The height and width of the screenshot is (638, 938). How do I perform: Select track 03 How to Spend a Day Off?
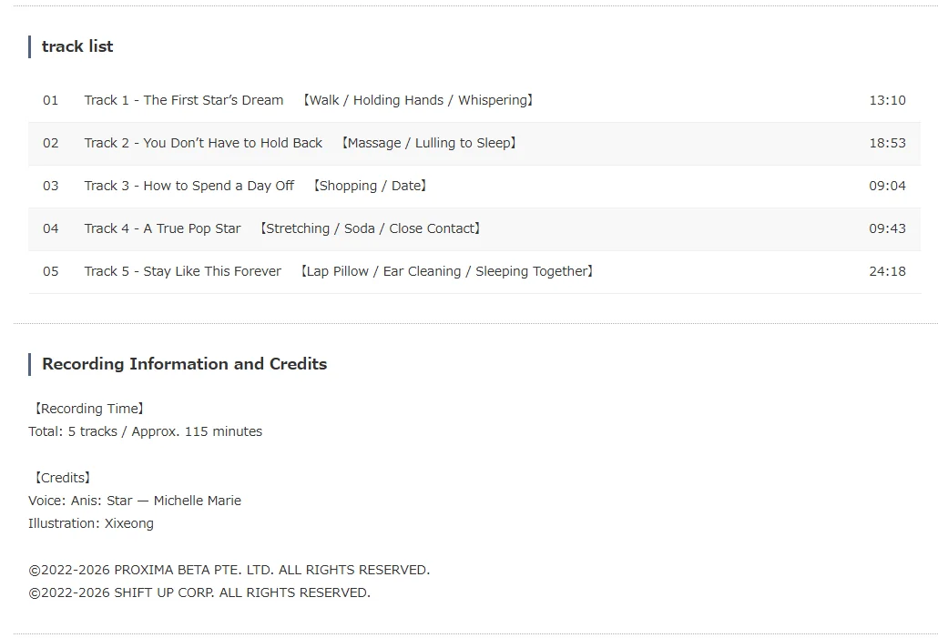pos(474,186)
